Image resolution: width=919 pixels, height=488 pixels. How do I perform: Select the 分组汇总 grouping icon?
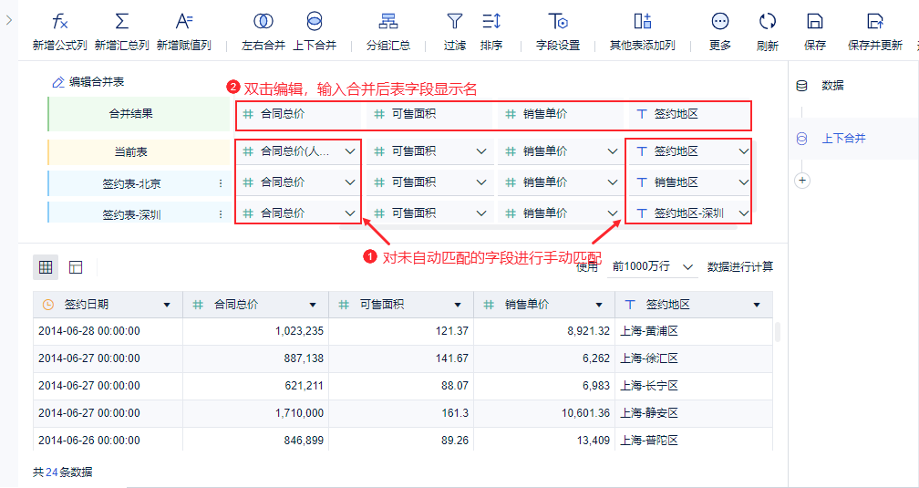388,22
